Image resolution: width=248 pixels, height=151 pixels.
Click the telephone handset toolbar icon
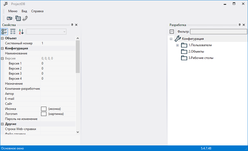[25, 18]
